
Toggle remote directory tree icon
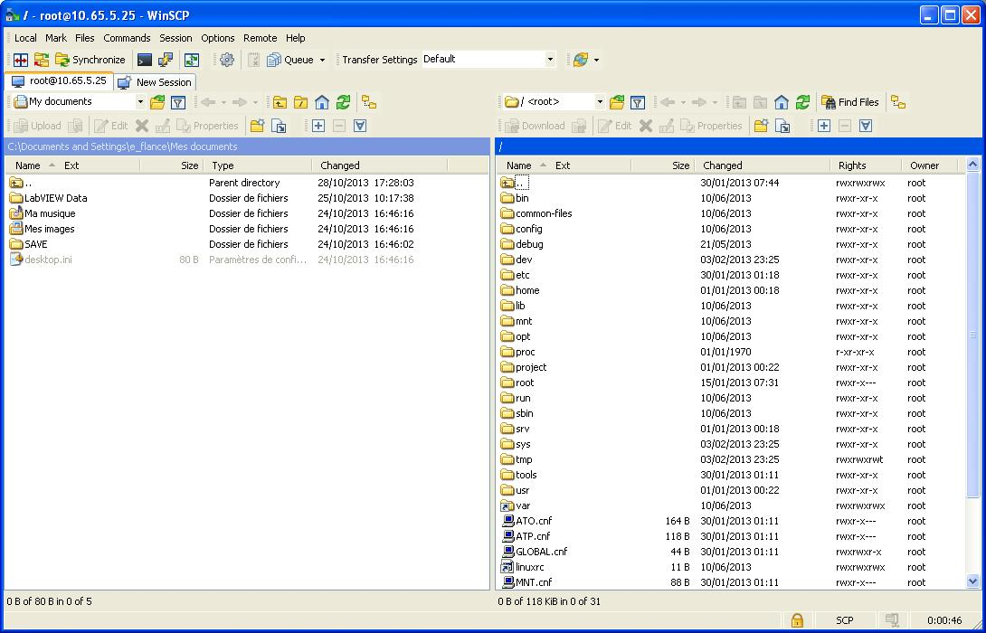tap(898, 102)
